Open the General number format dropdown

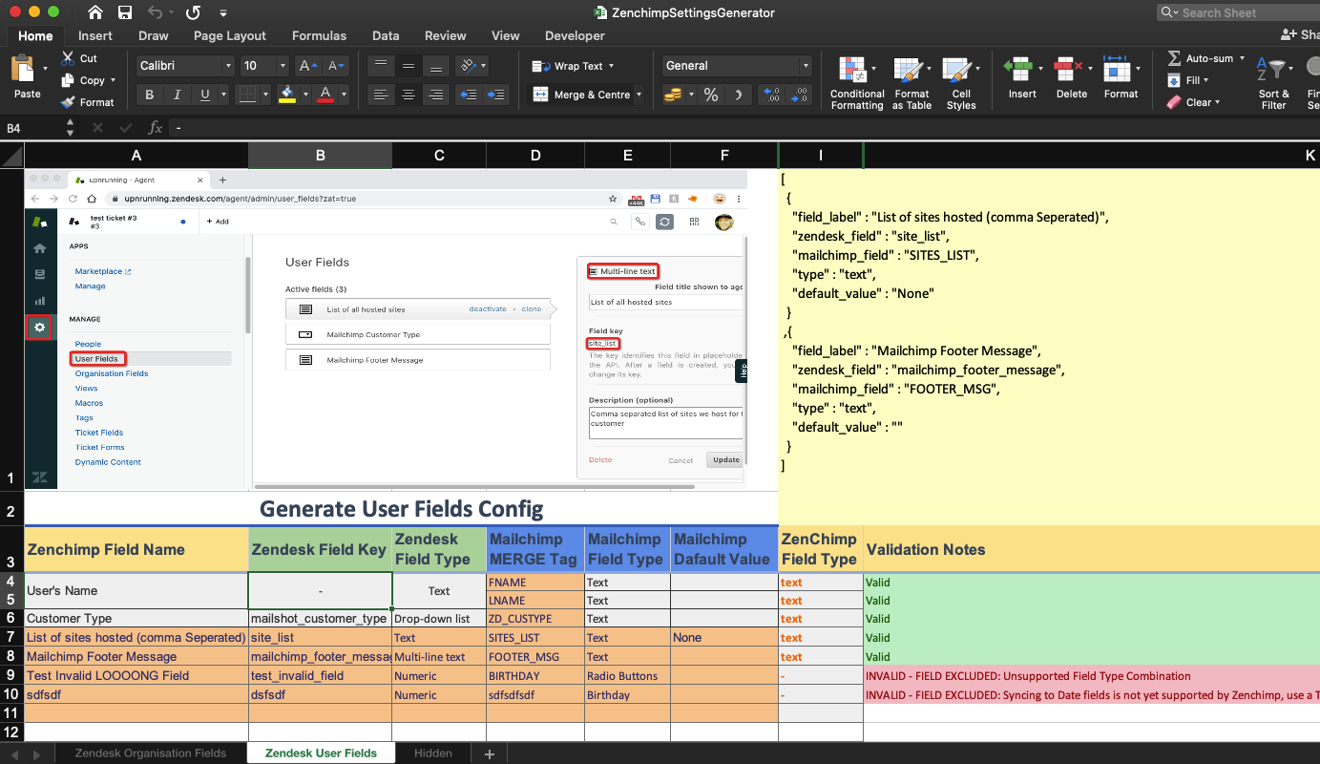pyautogui.click(x=806, y=66)
